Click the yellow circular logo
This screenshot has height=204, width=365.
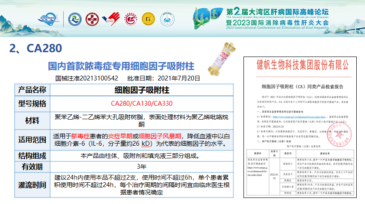[x=148, y=19]
